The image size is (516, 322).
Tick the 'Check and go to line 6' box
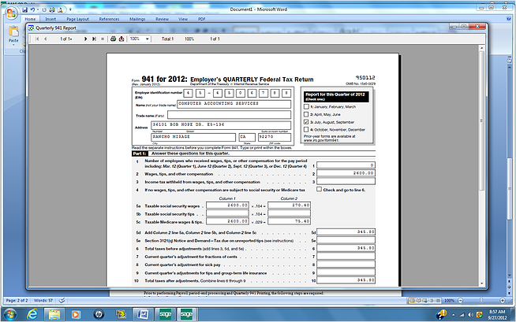[320, 190]
